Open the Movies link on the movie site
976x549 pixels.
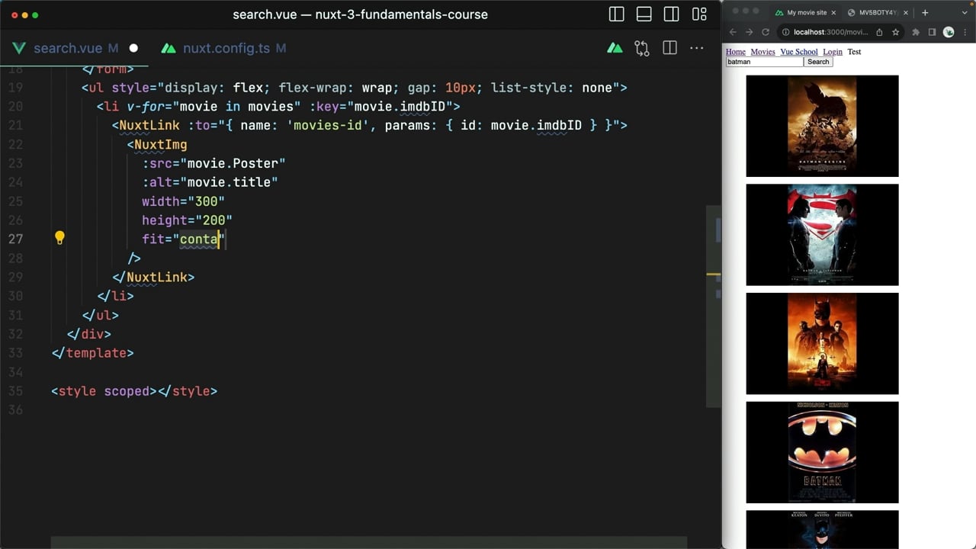pyautogui.click(x=762, y=52)
